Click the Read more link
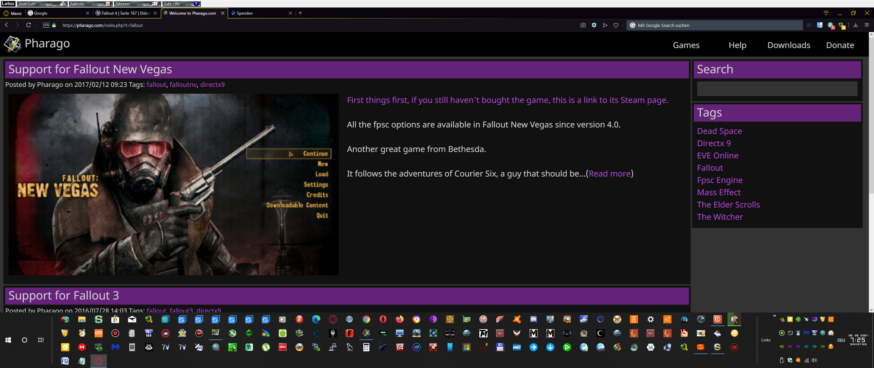This screenshot has height=368, width=874. pyautogui.click(x=610, y=174)
